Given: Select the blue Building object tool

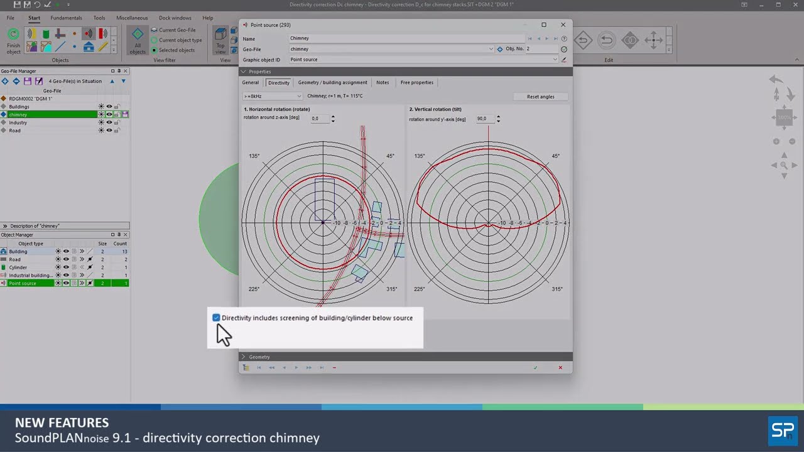Looking at the screenshot, I should (89, 46).
